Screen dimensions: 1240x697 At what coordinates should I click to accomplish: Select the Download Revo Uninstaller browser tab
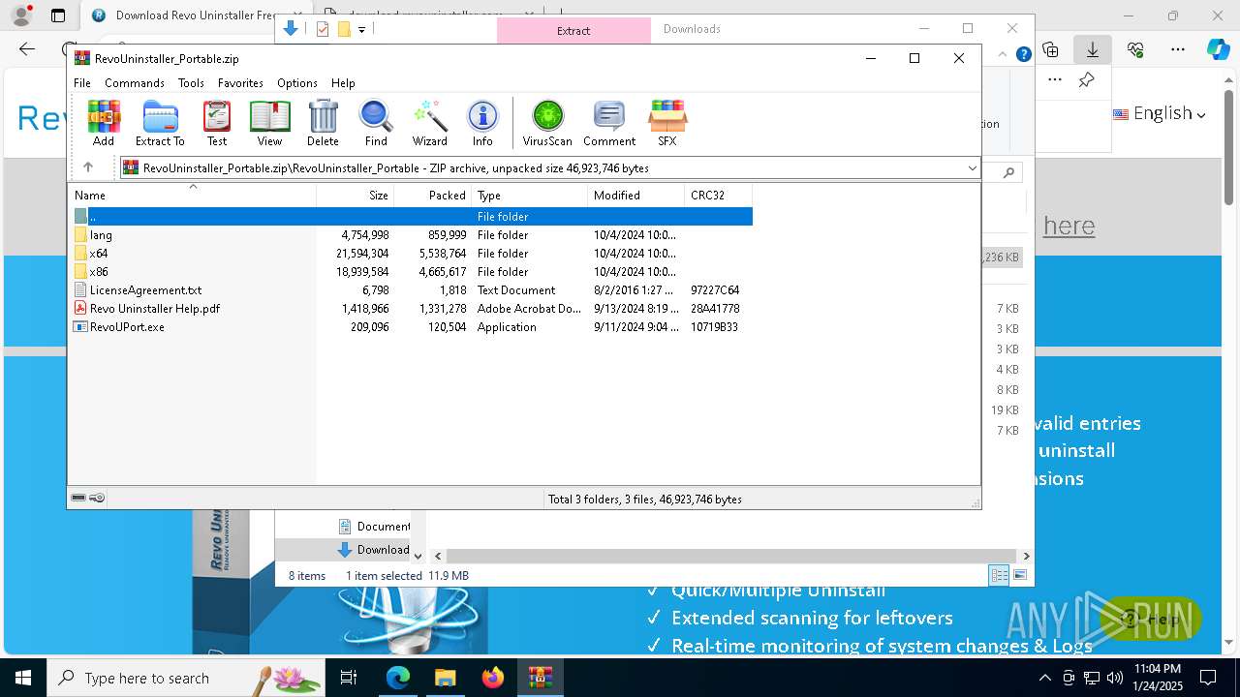[x=182, y=15]
